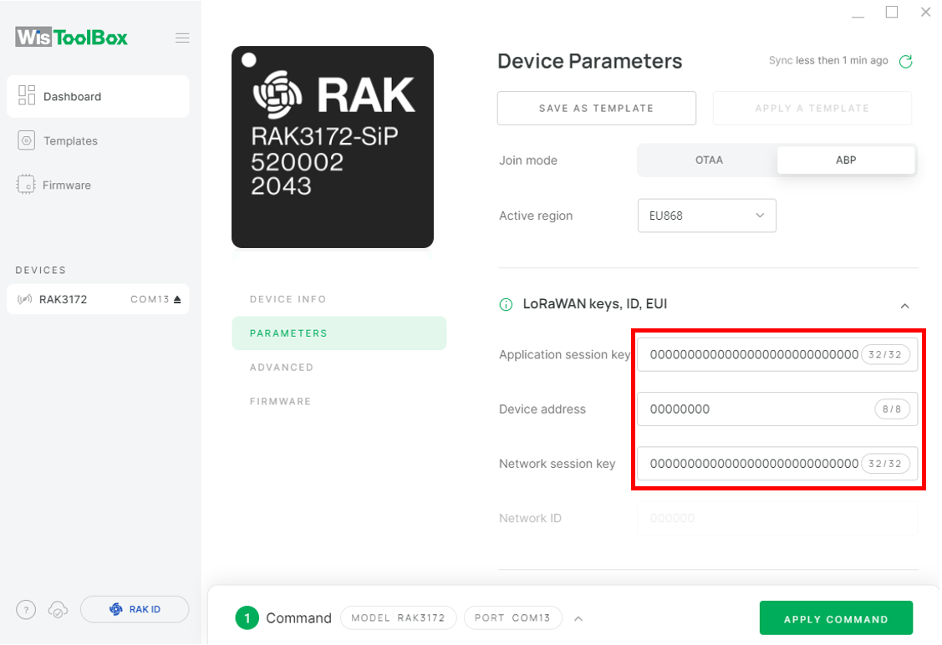942x645 pixels.
Task: Click the RAK3172-SiP module image
Action: pyautogui.click(x=332, y=146)
